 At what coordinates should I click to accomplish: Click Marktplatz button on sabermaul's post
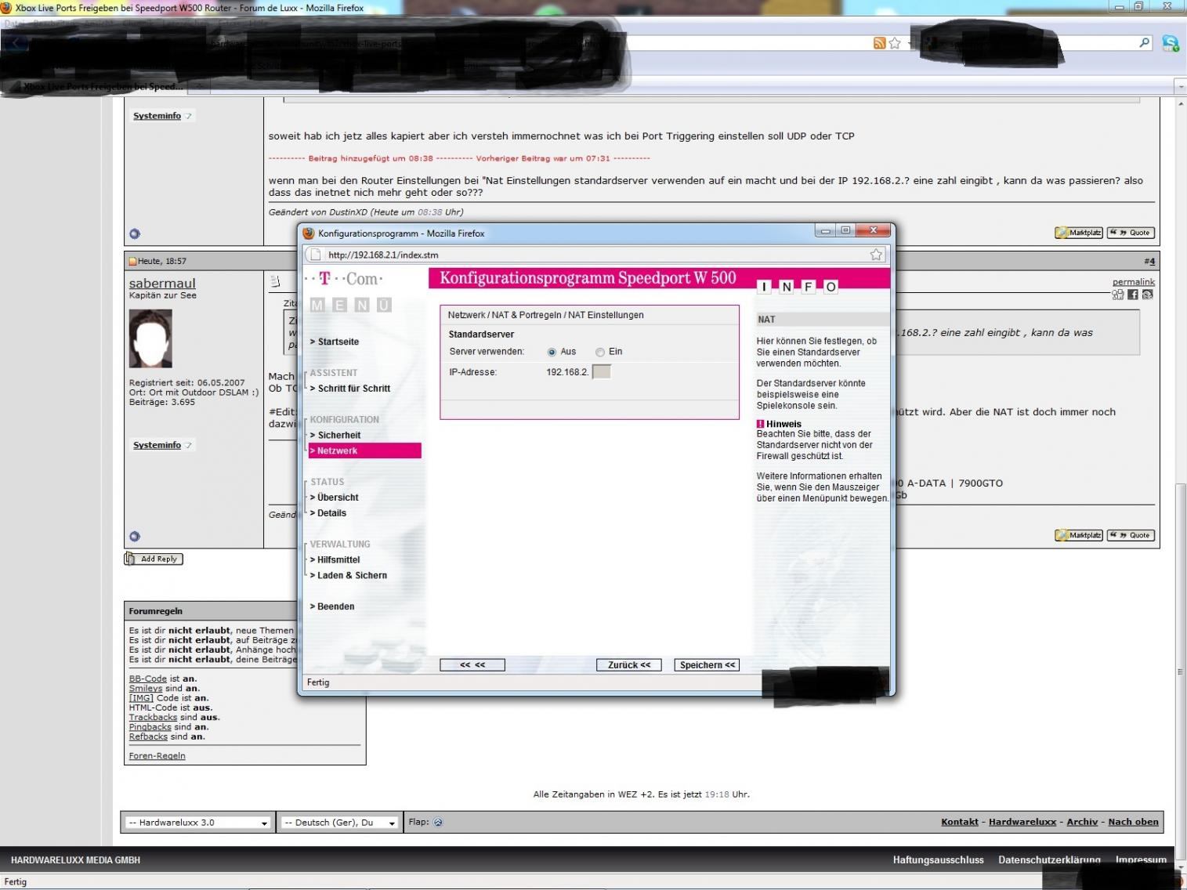pos(1079,535)
